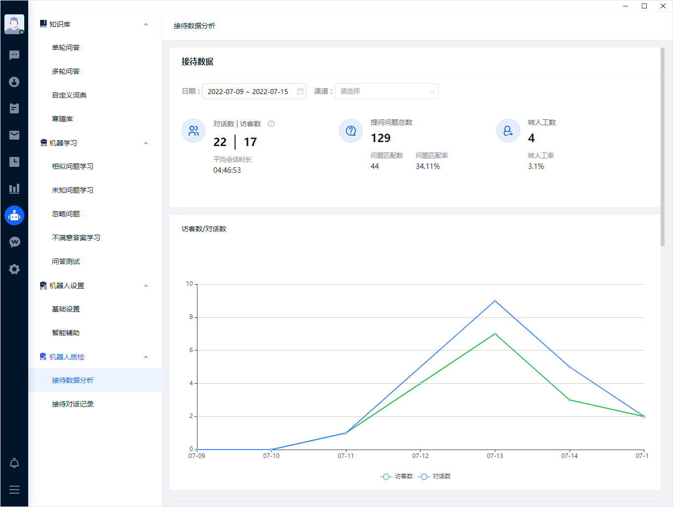Image resolution: width=673 pixels, height=507 pixels.
Task: Click the 转人工数 person icon
Action: pyautogui.click(x=508, y=131)
